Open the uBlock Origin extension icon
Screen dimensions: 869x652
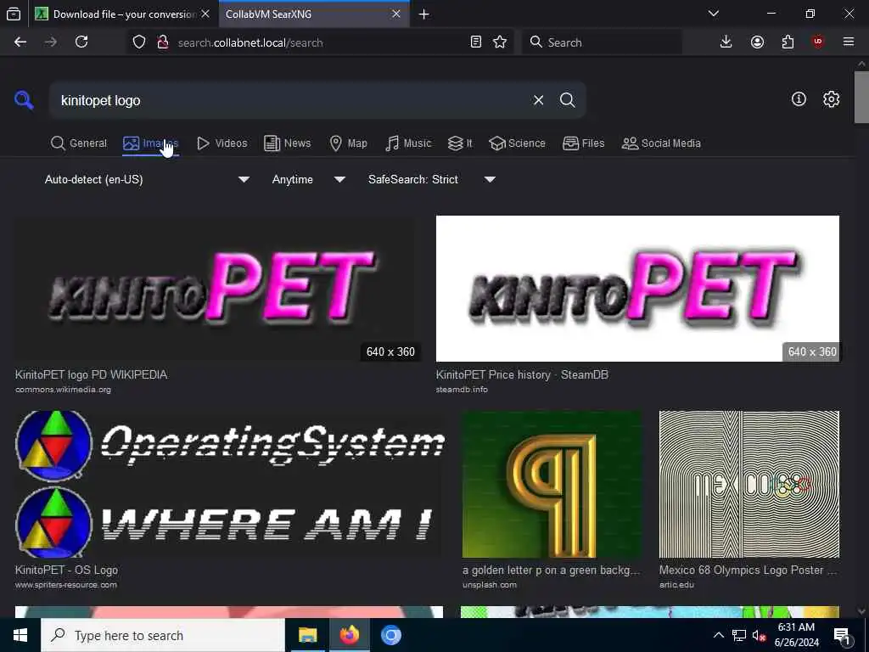click(x=818, y=42)
